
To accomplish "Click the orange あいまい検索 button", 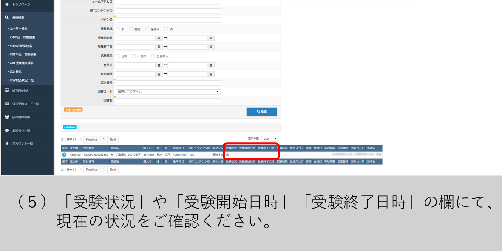I will pyautogui.click(x=73, y=110).
